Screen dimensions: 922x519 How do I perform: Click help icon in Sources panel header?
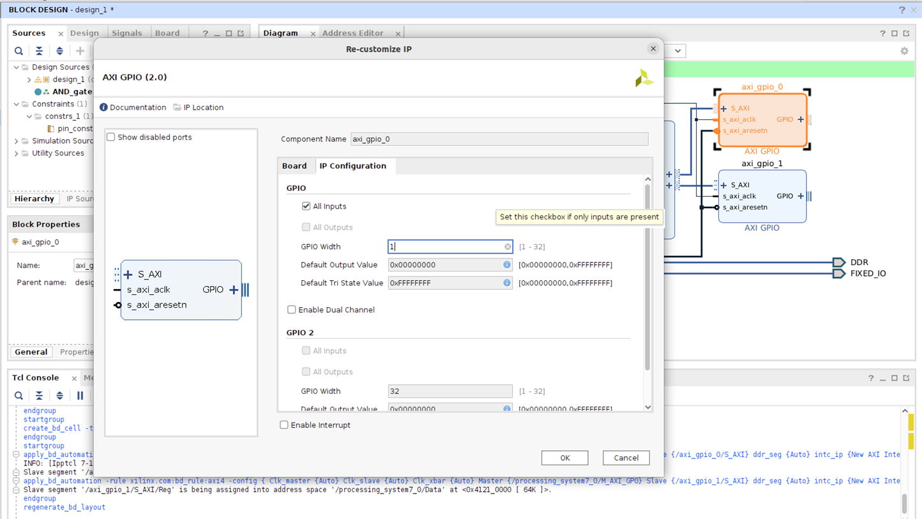pyautogui.click(x=206, y=33)
